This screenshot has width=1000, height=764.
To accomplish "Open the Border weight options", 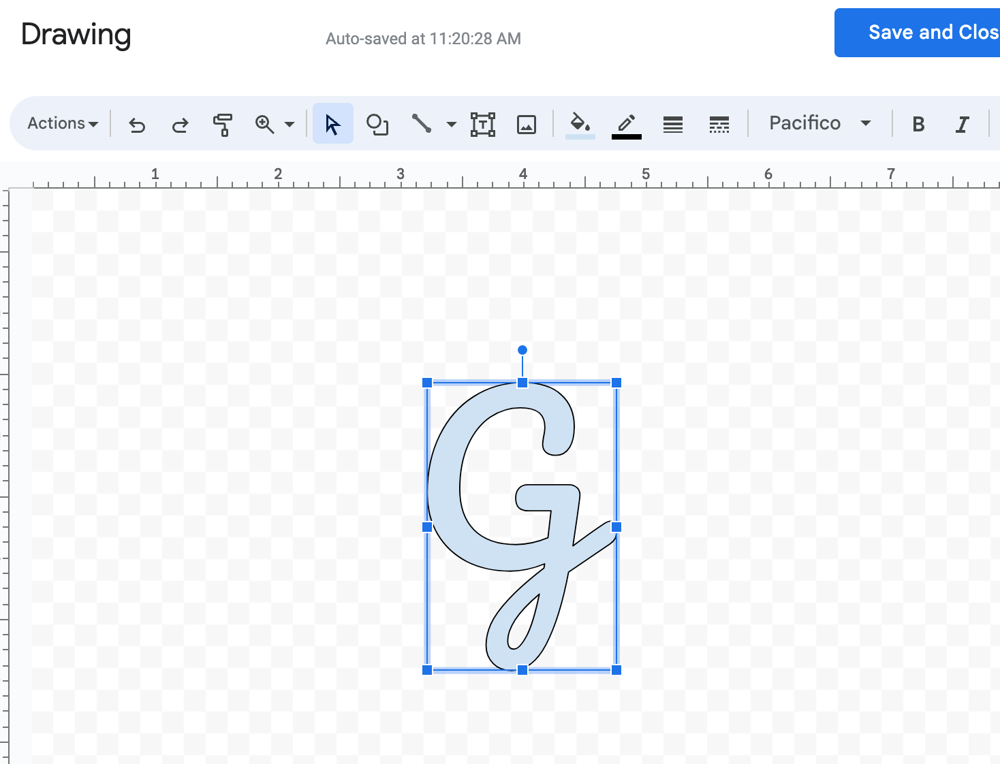I will click(673, 125).
